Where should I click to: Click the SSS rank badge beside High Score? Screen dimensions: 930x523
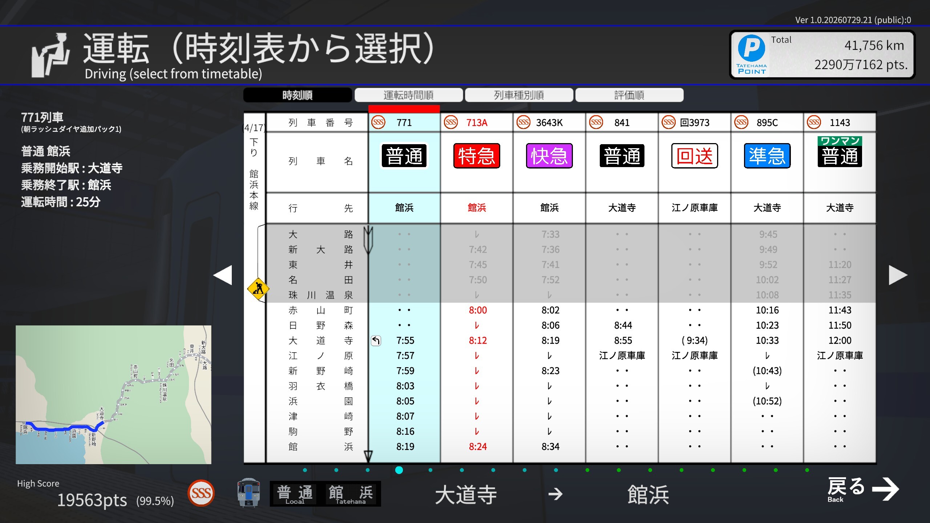[201, 493]
